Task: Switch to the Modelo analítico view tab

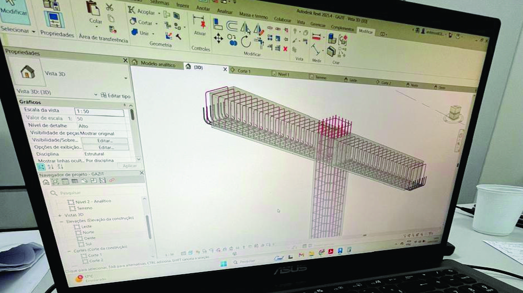Action: point(158,64)
